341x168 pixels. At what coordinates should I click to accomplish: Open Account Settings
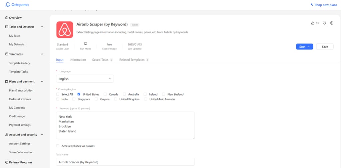pyautogui.click(x=20, y=143)
